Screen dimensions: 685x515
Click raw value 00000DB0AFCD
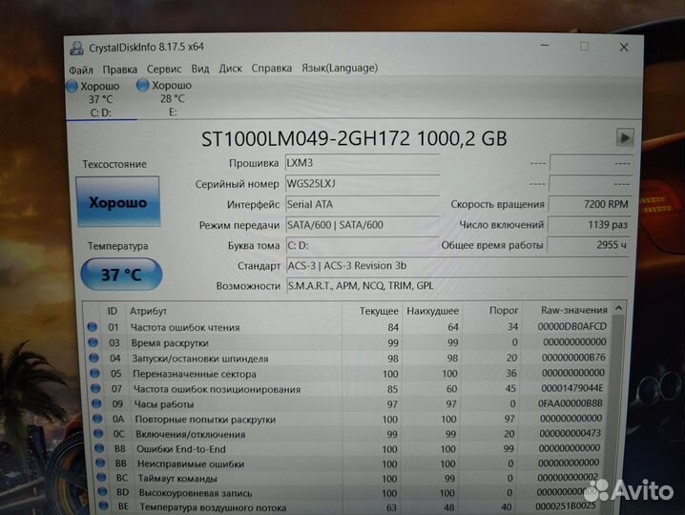click(572, 326)
